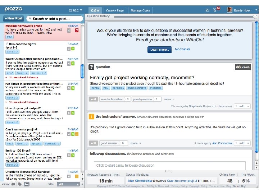
Task: Click Learn more... about WitsOn
Action: pos(160,50)
